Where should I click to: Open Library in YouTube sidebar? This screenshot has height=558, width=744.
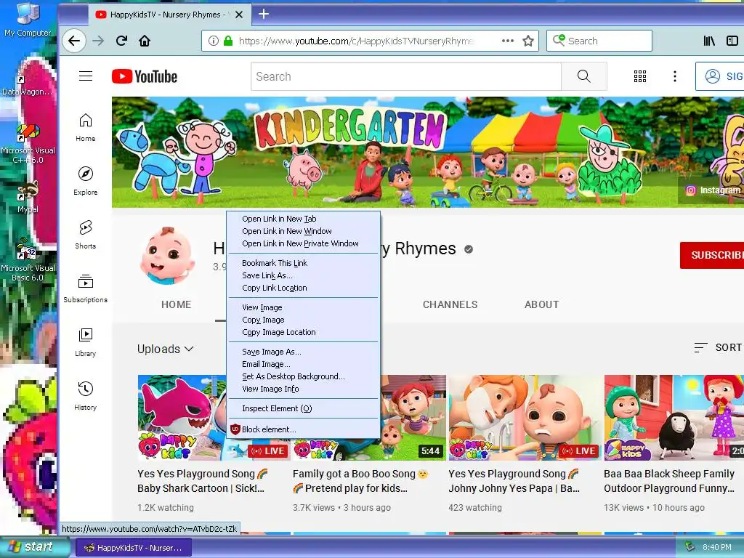coord(86,341)
